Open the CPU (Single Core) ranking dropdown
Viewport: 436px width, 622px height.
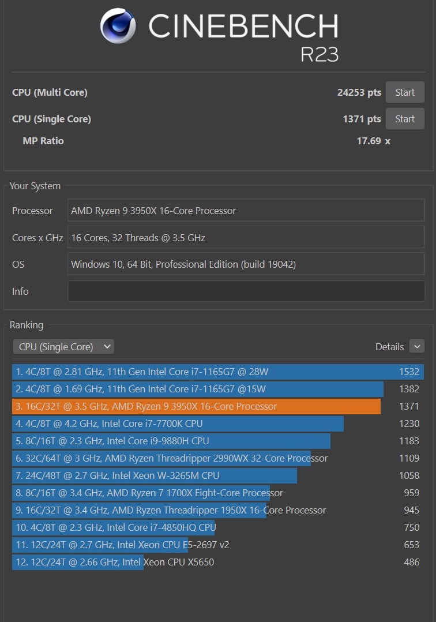tap(63, 347)
